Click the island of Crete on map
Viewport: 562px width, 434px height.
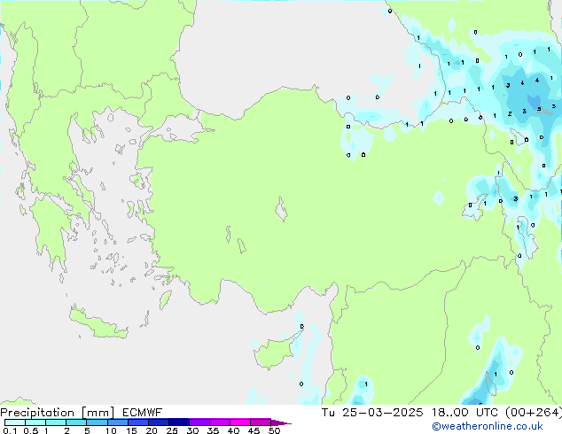coord(97,323)
